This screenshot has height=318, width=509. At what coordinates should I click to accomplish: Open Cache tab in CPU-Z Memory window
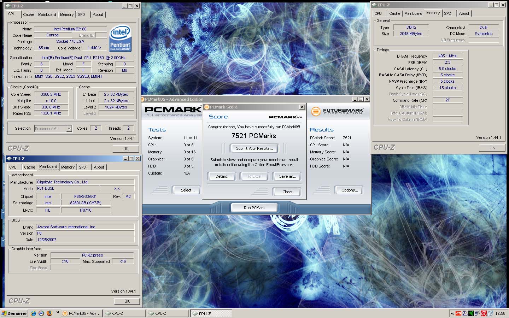(395, 13)
